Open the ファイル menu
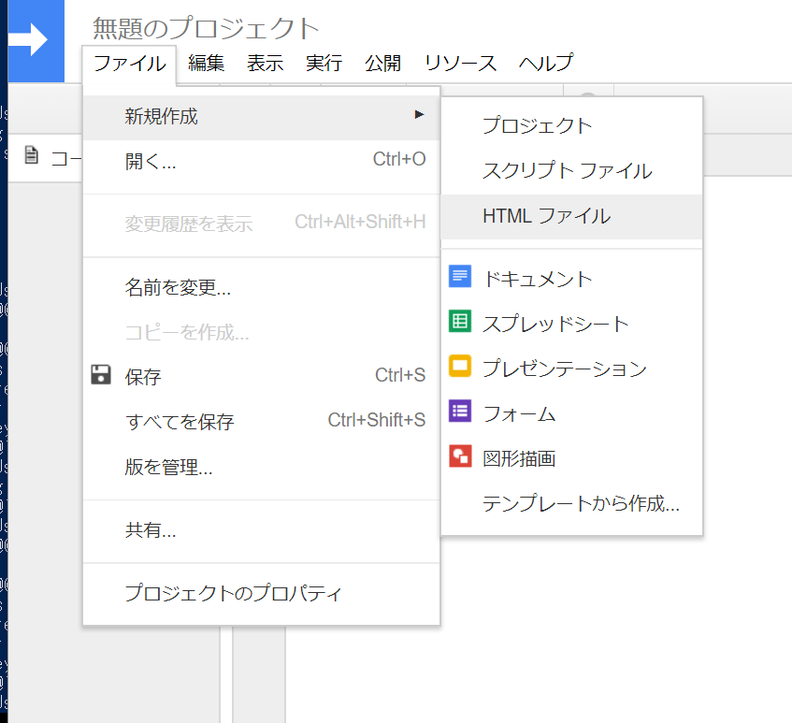Viewport: 792px width, 723px height. coord(129,64)
